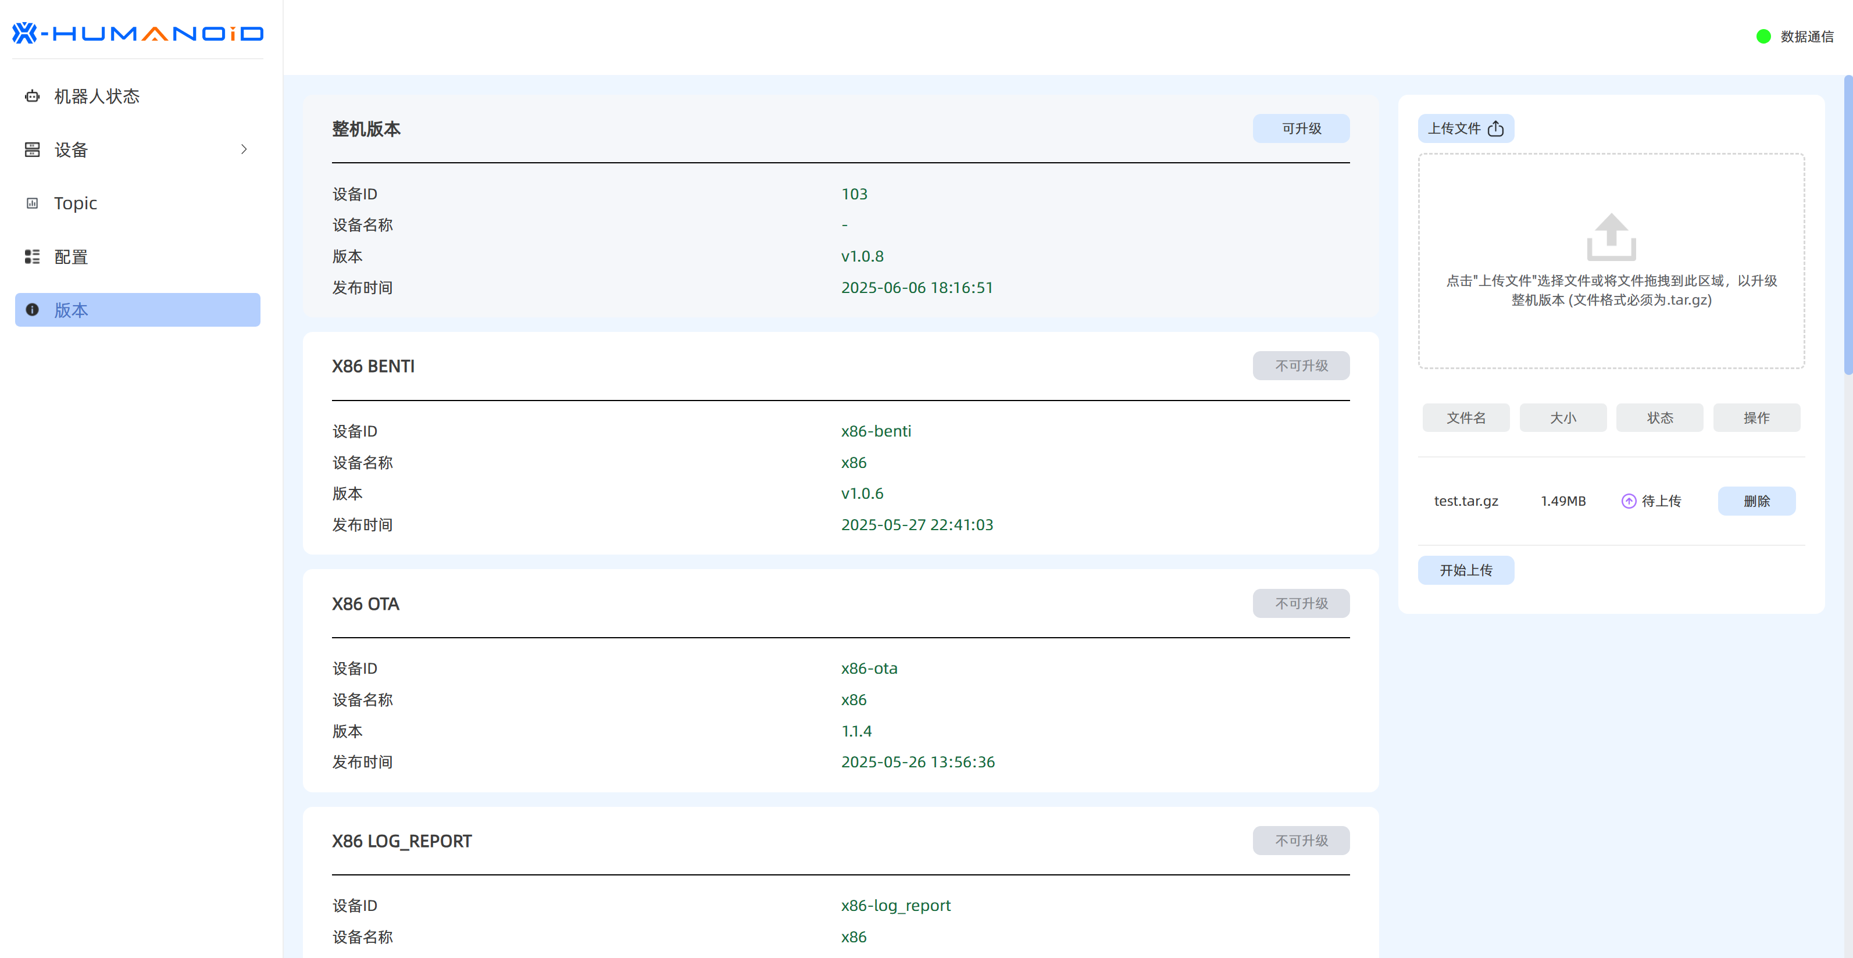The width and height of the screenshot is (1853, 958).
Task: Click the Topic chart icon
Action: click(x=33, y=203)
